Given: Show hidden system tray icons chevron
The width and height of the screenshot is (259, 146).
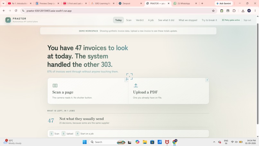Looking at the screenshot, I should (x=214, y=142).
